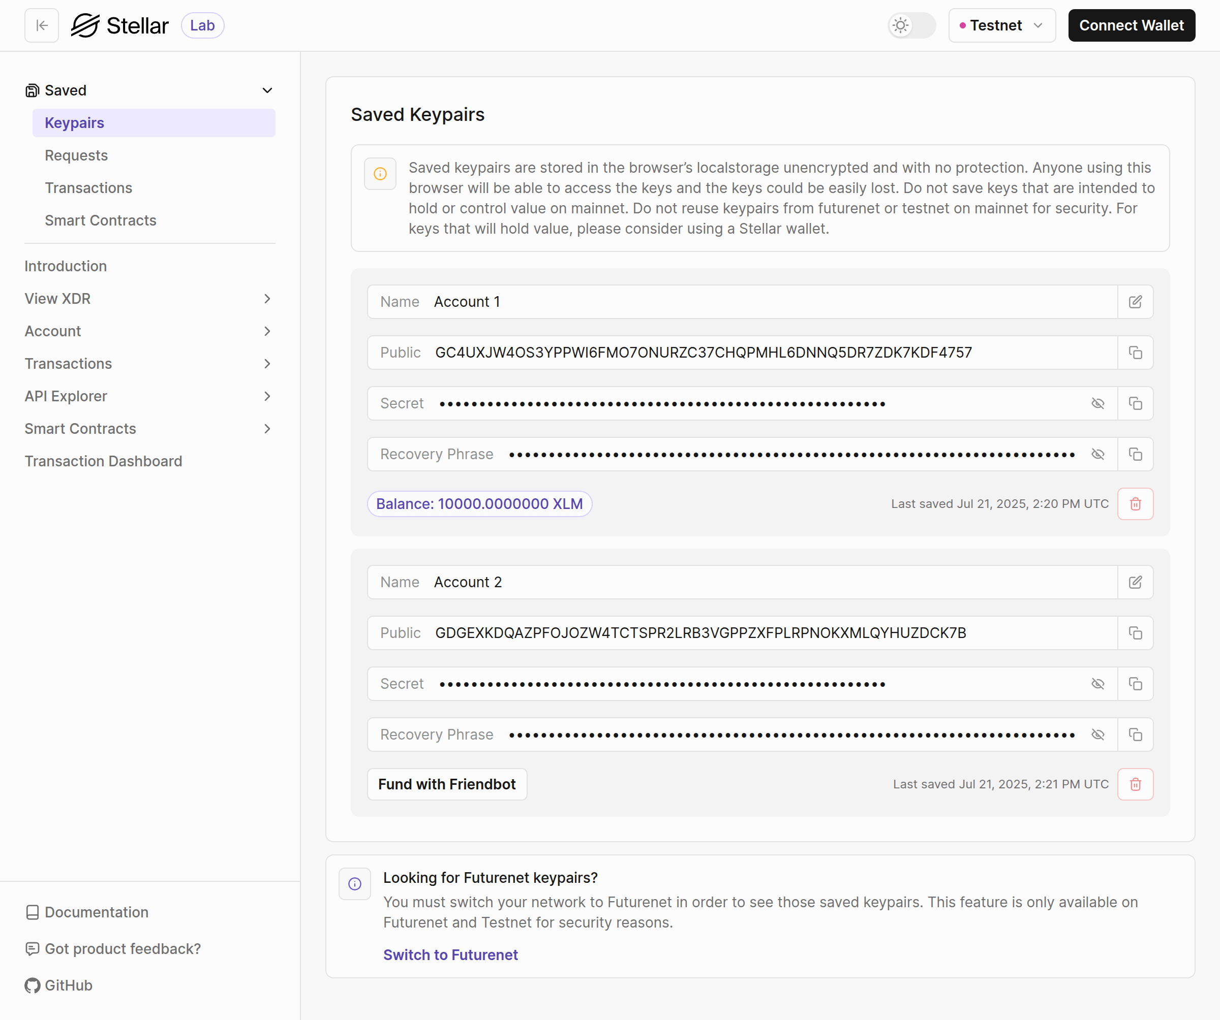Open the Testnet network dropdown
This screenshot has height=1020, width=1220.
(1001, 25)
